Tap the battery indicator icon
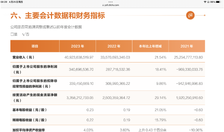The width and height of the screenshot is (224, 132). click(218, 2)
